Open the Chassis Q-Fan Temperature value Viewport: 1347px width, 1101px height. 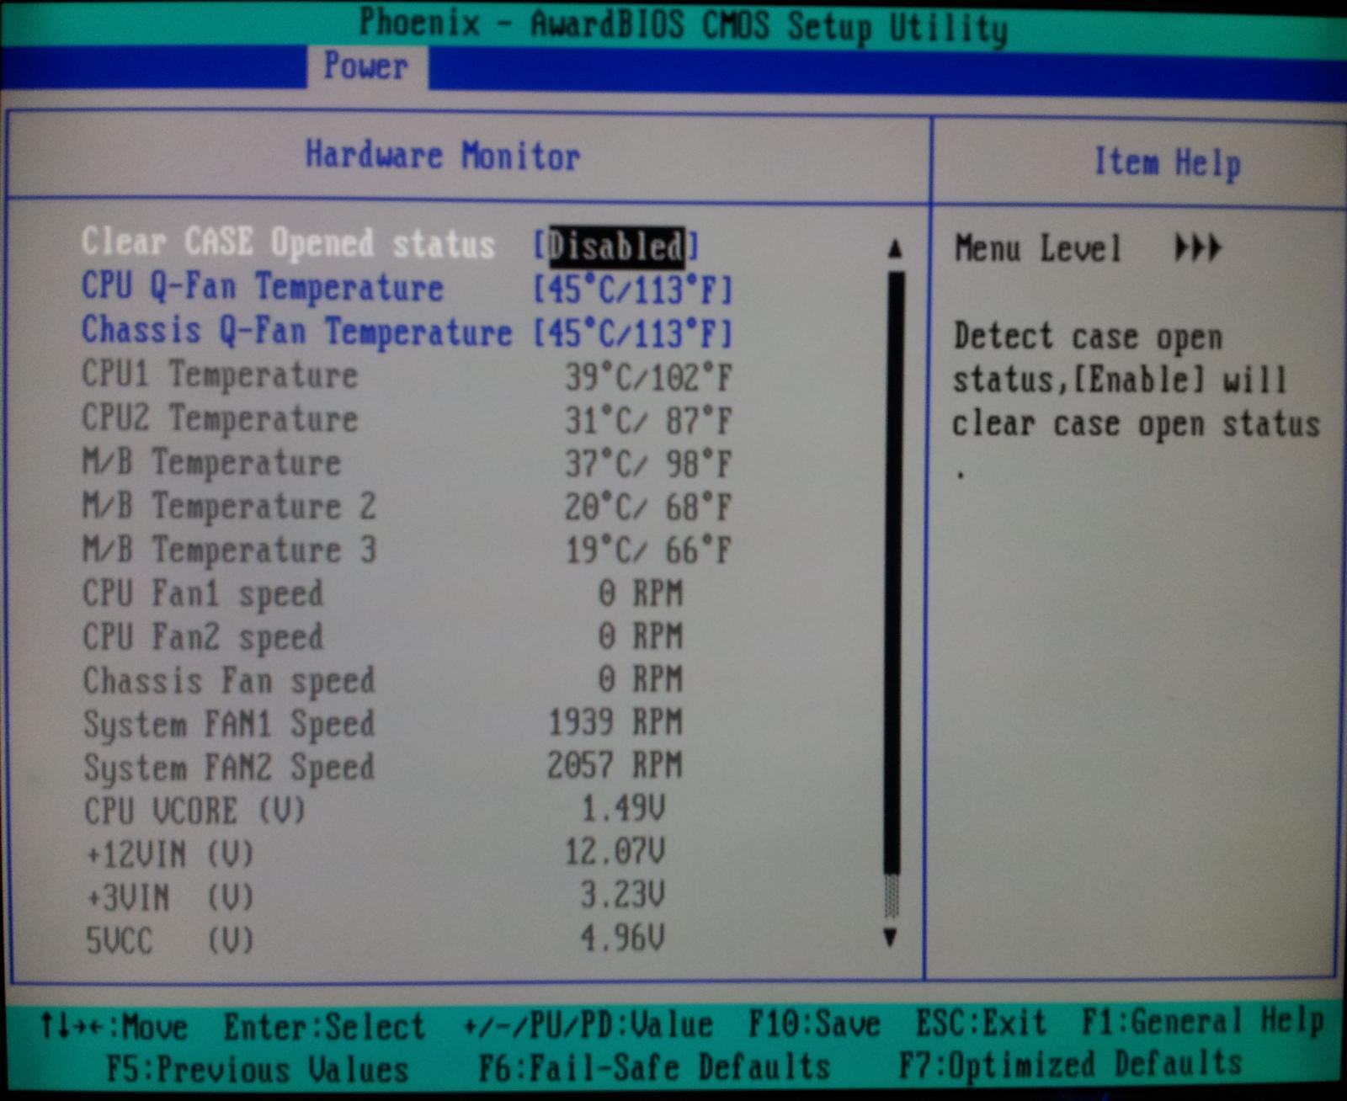coord(633,334)
